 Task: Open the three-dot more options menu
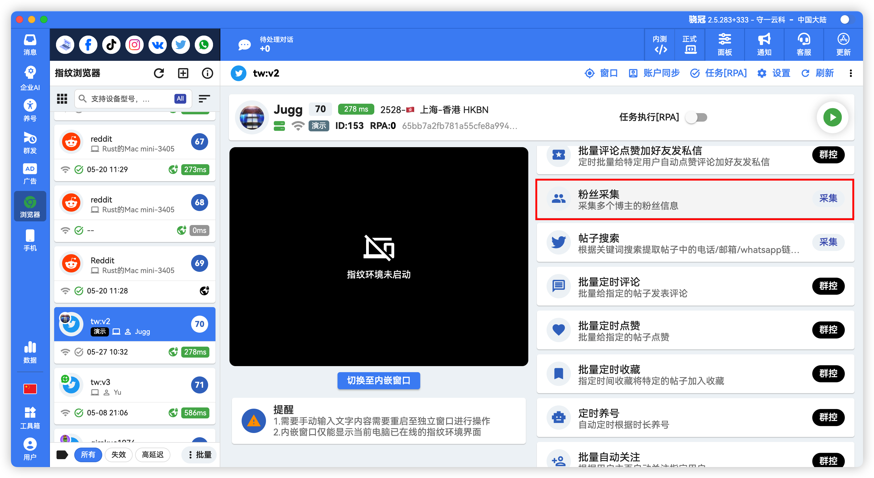pos(851,73)
